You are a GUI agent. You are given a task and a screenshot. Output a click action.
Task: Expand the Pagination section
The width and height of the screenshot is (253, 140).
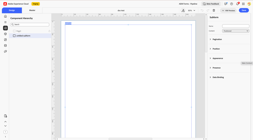tap(216, 39)
